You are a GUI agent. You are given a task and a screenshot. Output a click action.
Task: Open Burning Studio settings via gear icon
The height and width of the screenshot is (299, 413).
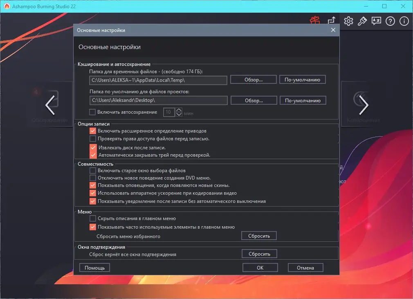[x=348, y=21]
